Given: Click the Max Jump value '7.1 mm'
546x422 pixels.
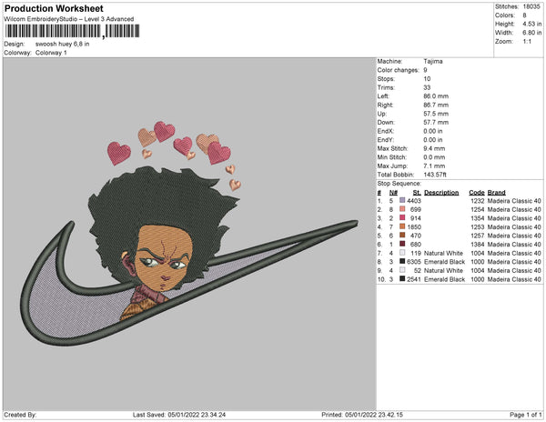Looking at the screenshot, I should (434, 166).
